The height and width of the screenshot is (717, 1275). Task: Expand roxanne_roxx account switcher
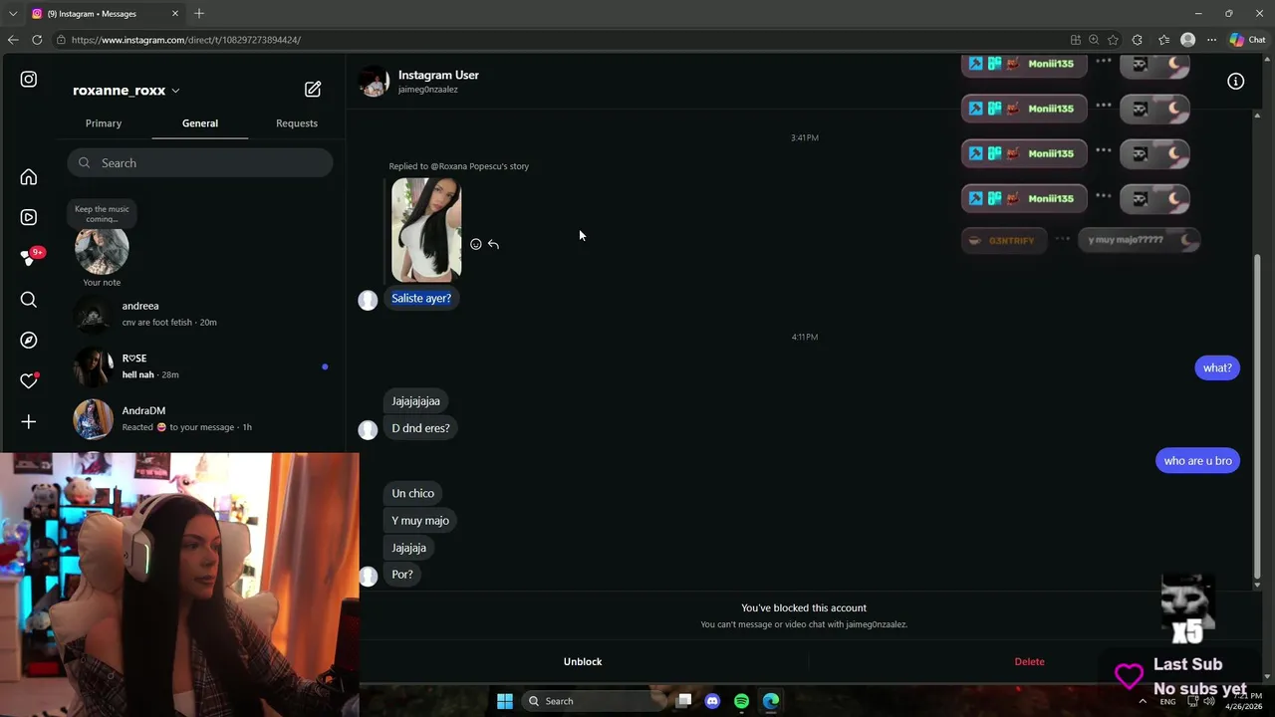[x=127, y=91]
